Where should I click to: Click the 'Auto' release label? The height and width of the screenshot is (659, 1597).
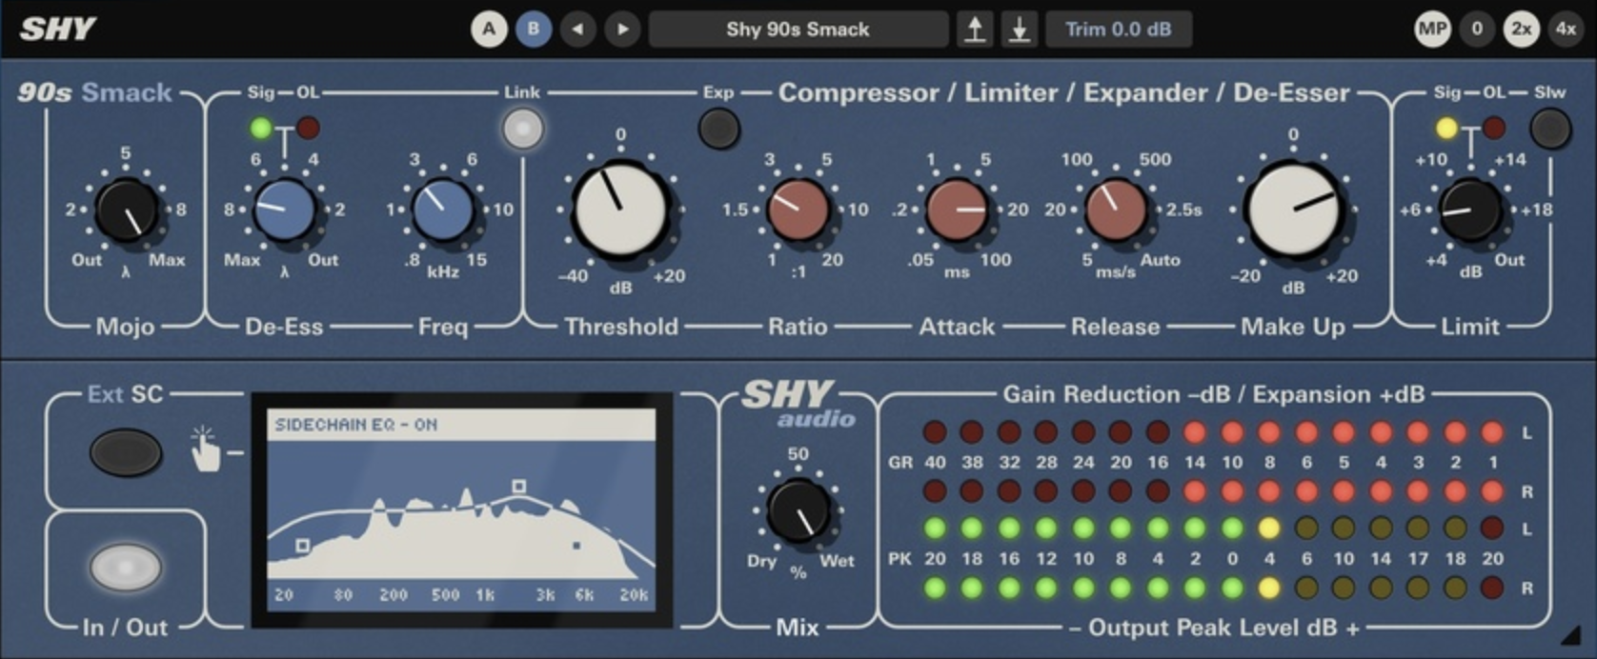(x=1160, y=260)
